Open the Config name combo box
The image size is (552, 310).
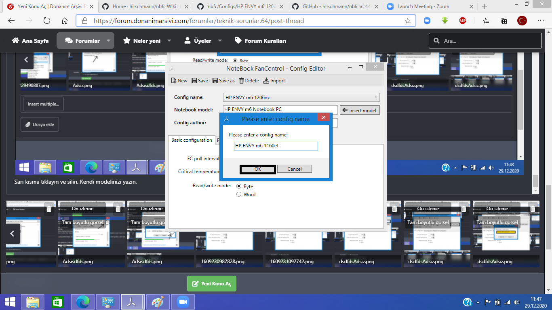point(301,97)
